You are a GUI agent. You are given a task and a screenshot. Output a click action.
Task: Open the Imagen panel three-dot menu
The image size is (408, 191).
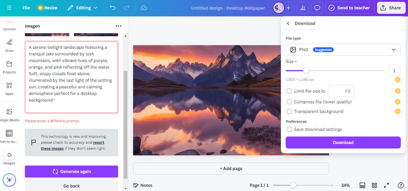click(x=118, y=26)
